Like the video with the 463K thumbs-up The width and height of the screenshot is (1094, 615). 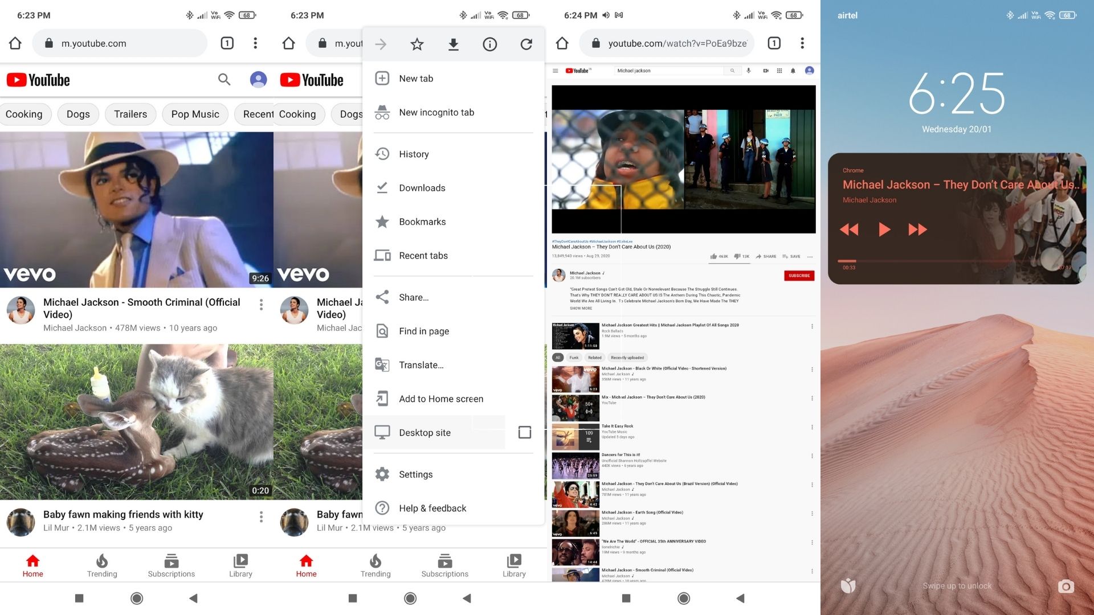(x=719, y=256)
